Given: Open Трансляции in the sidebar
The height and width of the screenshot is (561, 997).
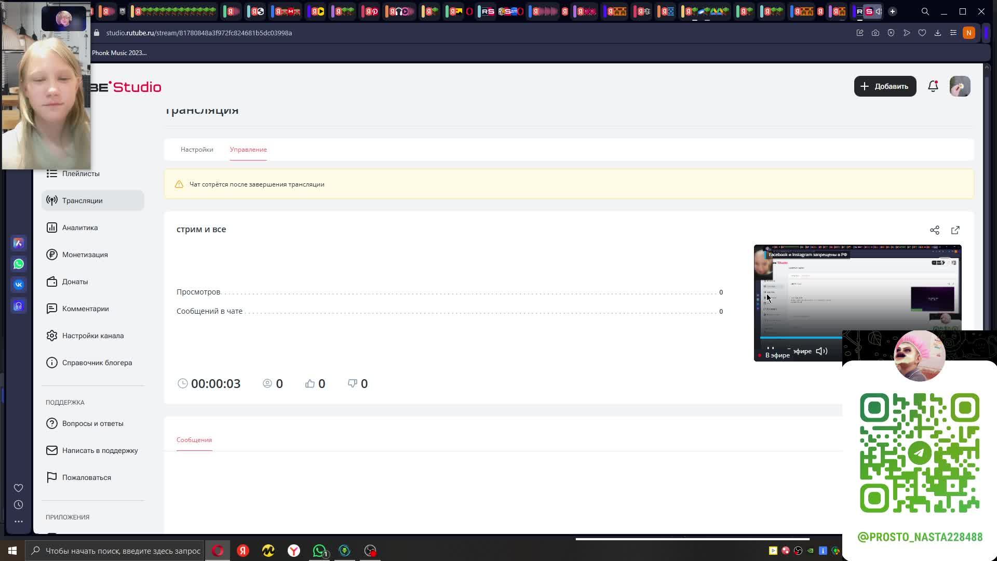Looking at the screenshot, I should (92, 201).
